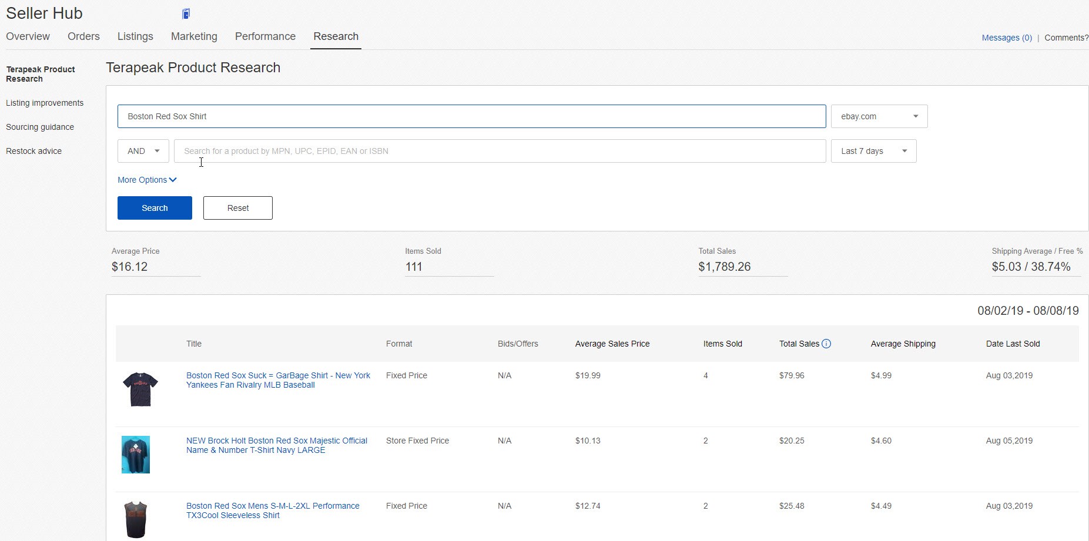Image resolution: width=1089 pixels, height=541 pixels.
Task: Click the $12.74 price cell
Action: 588,506
